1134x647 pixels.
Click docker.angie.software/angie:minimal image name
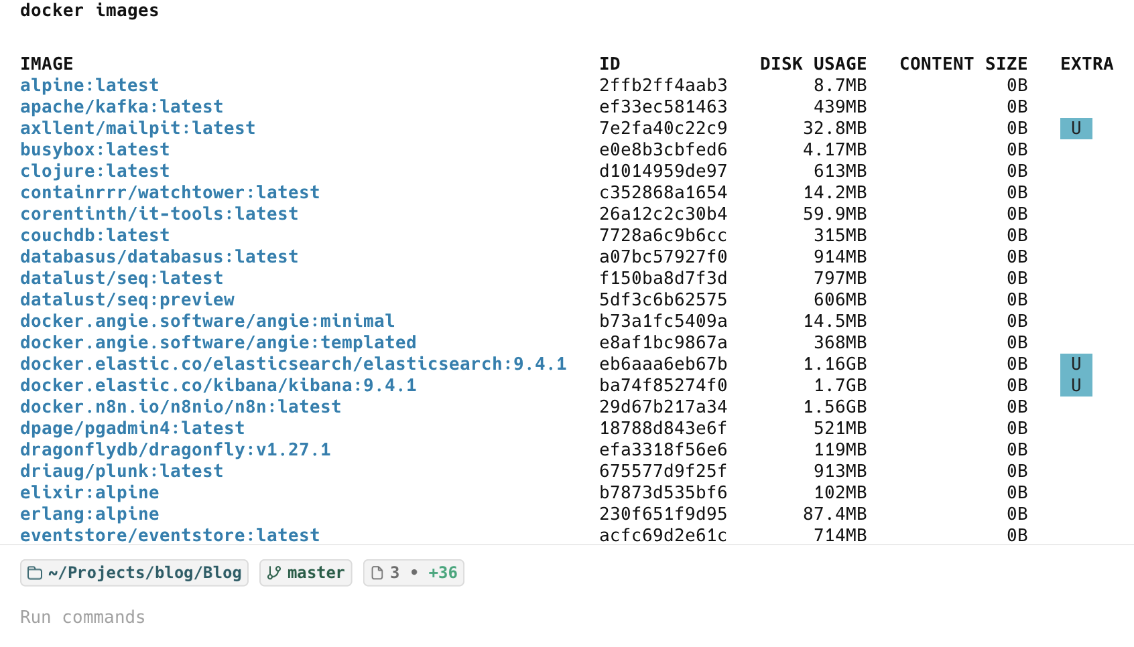coord(208,321)
